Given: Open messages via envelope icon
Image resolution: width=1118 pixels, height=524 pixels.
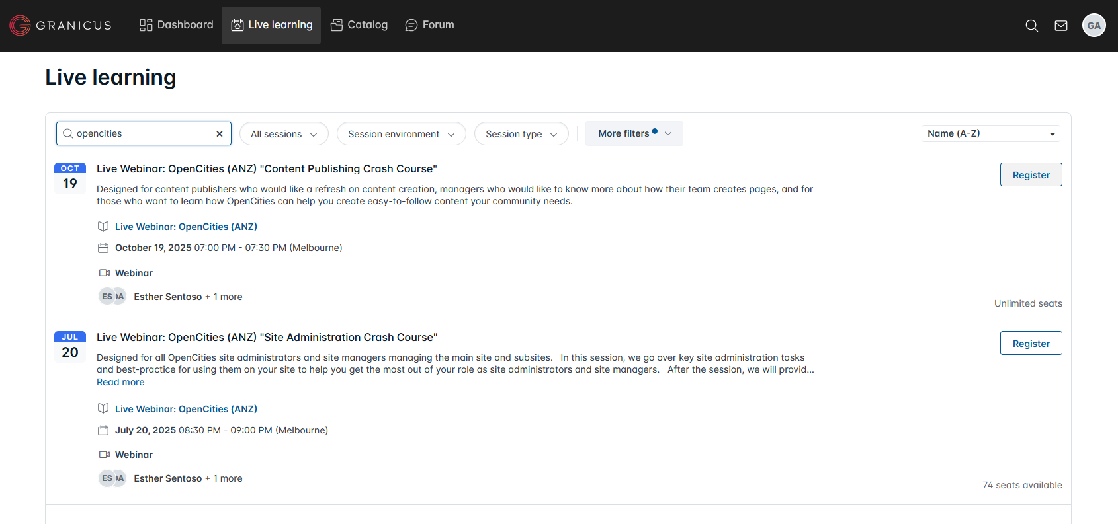Looking at the screenshot, I should point(1061,26).
